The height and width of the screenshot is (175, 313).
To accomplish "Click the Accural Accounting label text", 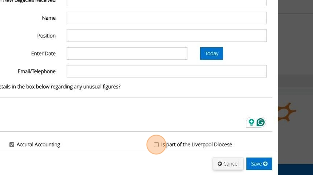I will pos(38,144).
